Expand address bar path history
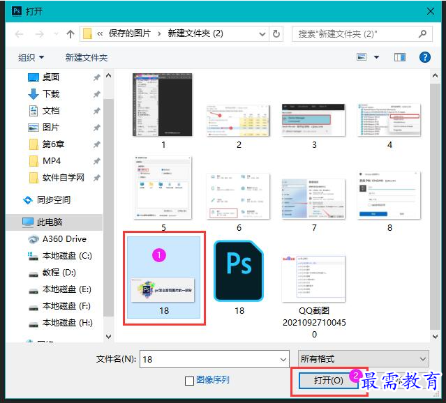The height and width of the screenshot is (403, 446). coord(262,34)
